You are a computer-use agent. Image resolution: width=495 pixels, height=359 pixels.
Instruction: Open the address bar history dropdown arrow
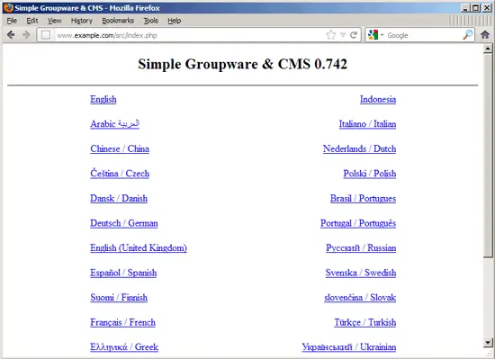coord(343,35)
